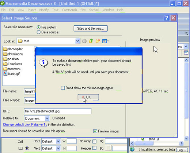Open the View menu icon dropdown
Screen dimensions: 190x153
click(x=106, y=41)
